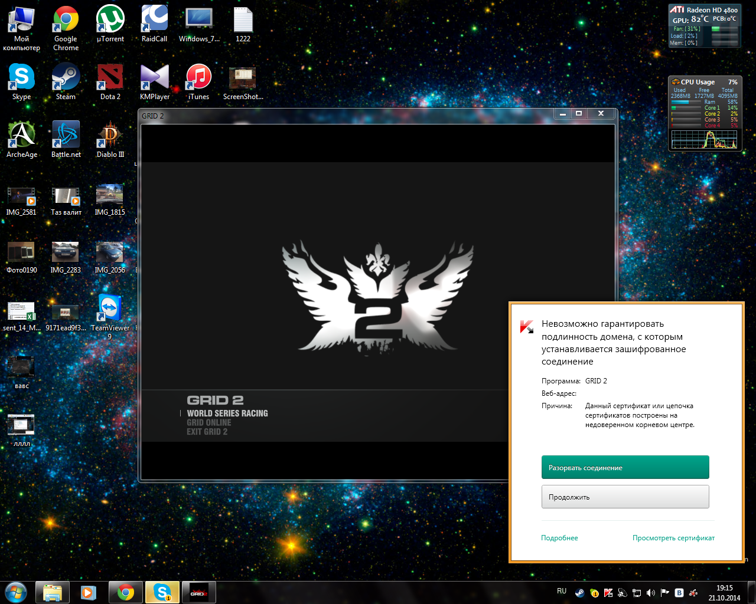
Task: Switch to Skype on the taskbar
Action: pos(162,592)
